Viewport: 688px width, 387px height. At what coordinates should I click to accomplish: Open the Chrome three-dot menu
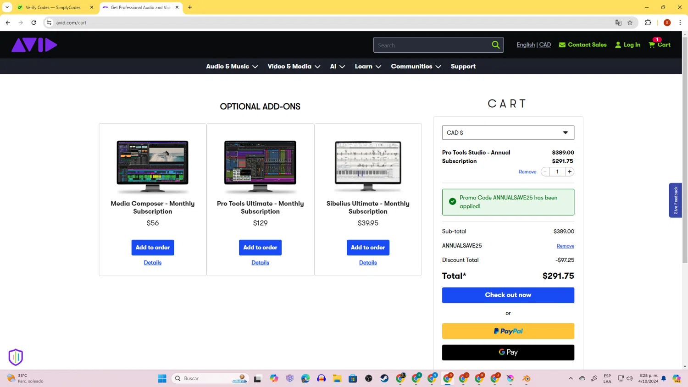680,22
